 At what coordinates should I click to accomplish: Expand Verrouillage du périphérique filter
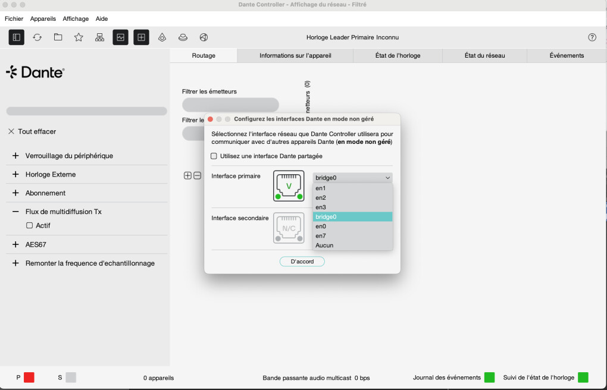point(15,156)
